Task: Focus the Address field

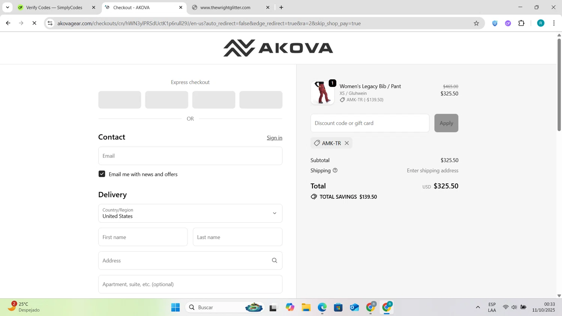Action: [190, 261]
